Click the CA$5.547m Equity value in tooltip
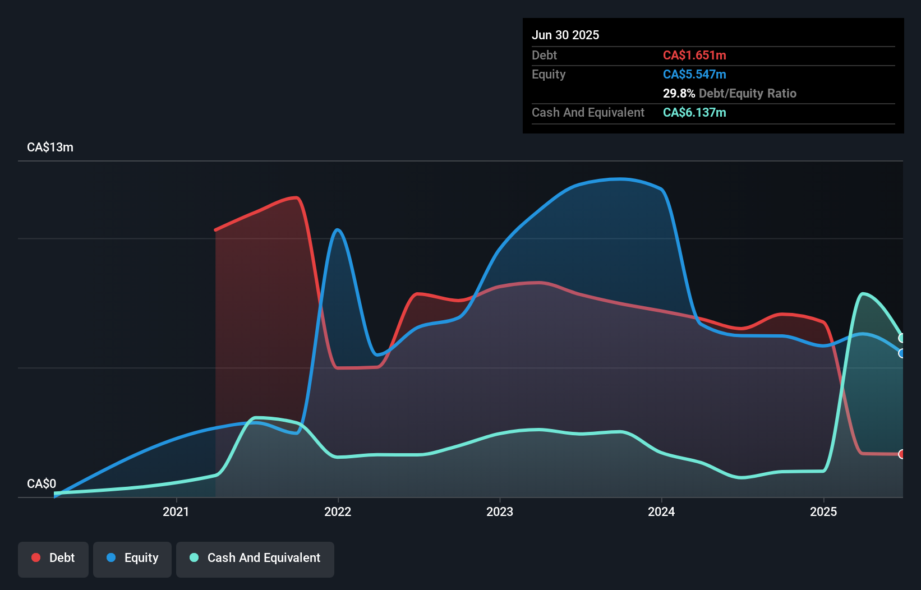Image resolution: width=921 pixels, height=590 pixels. pos(694,74)
